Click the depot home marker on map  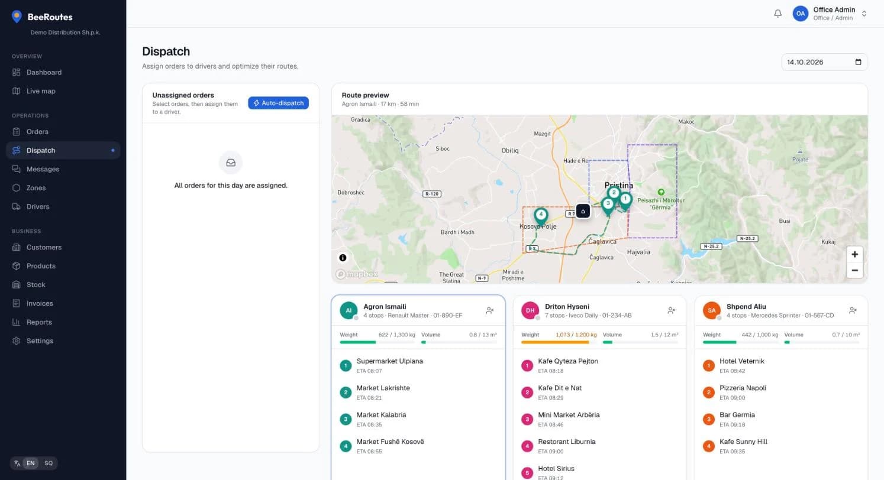583,211
